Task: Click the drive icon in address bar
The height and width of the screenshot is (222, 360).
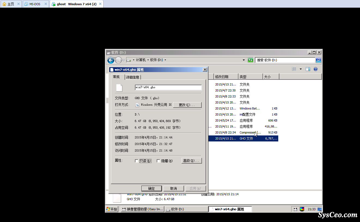Action: click(129, 60)
